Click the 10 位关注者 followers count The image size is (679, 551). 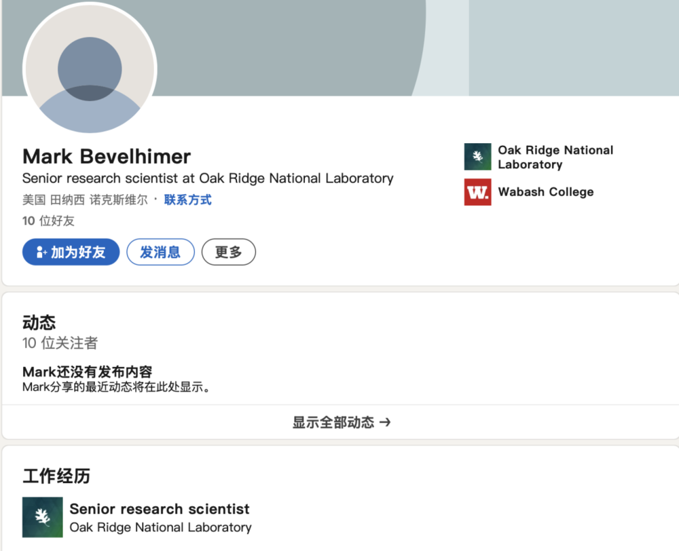[60, 343]
